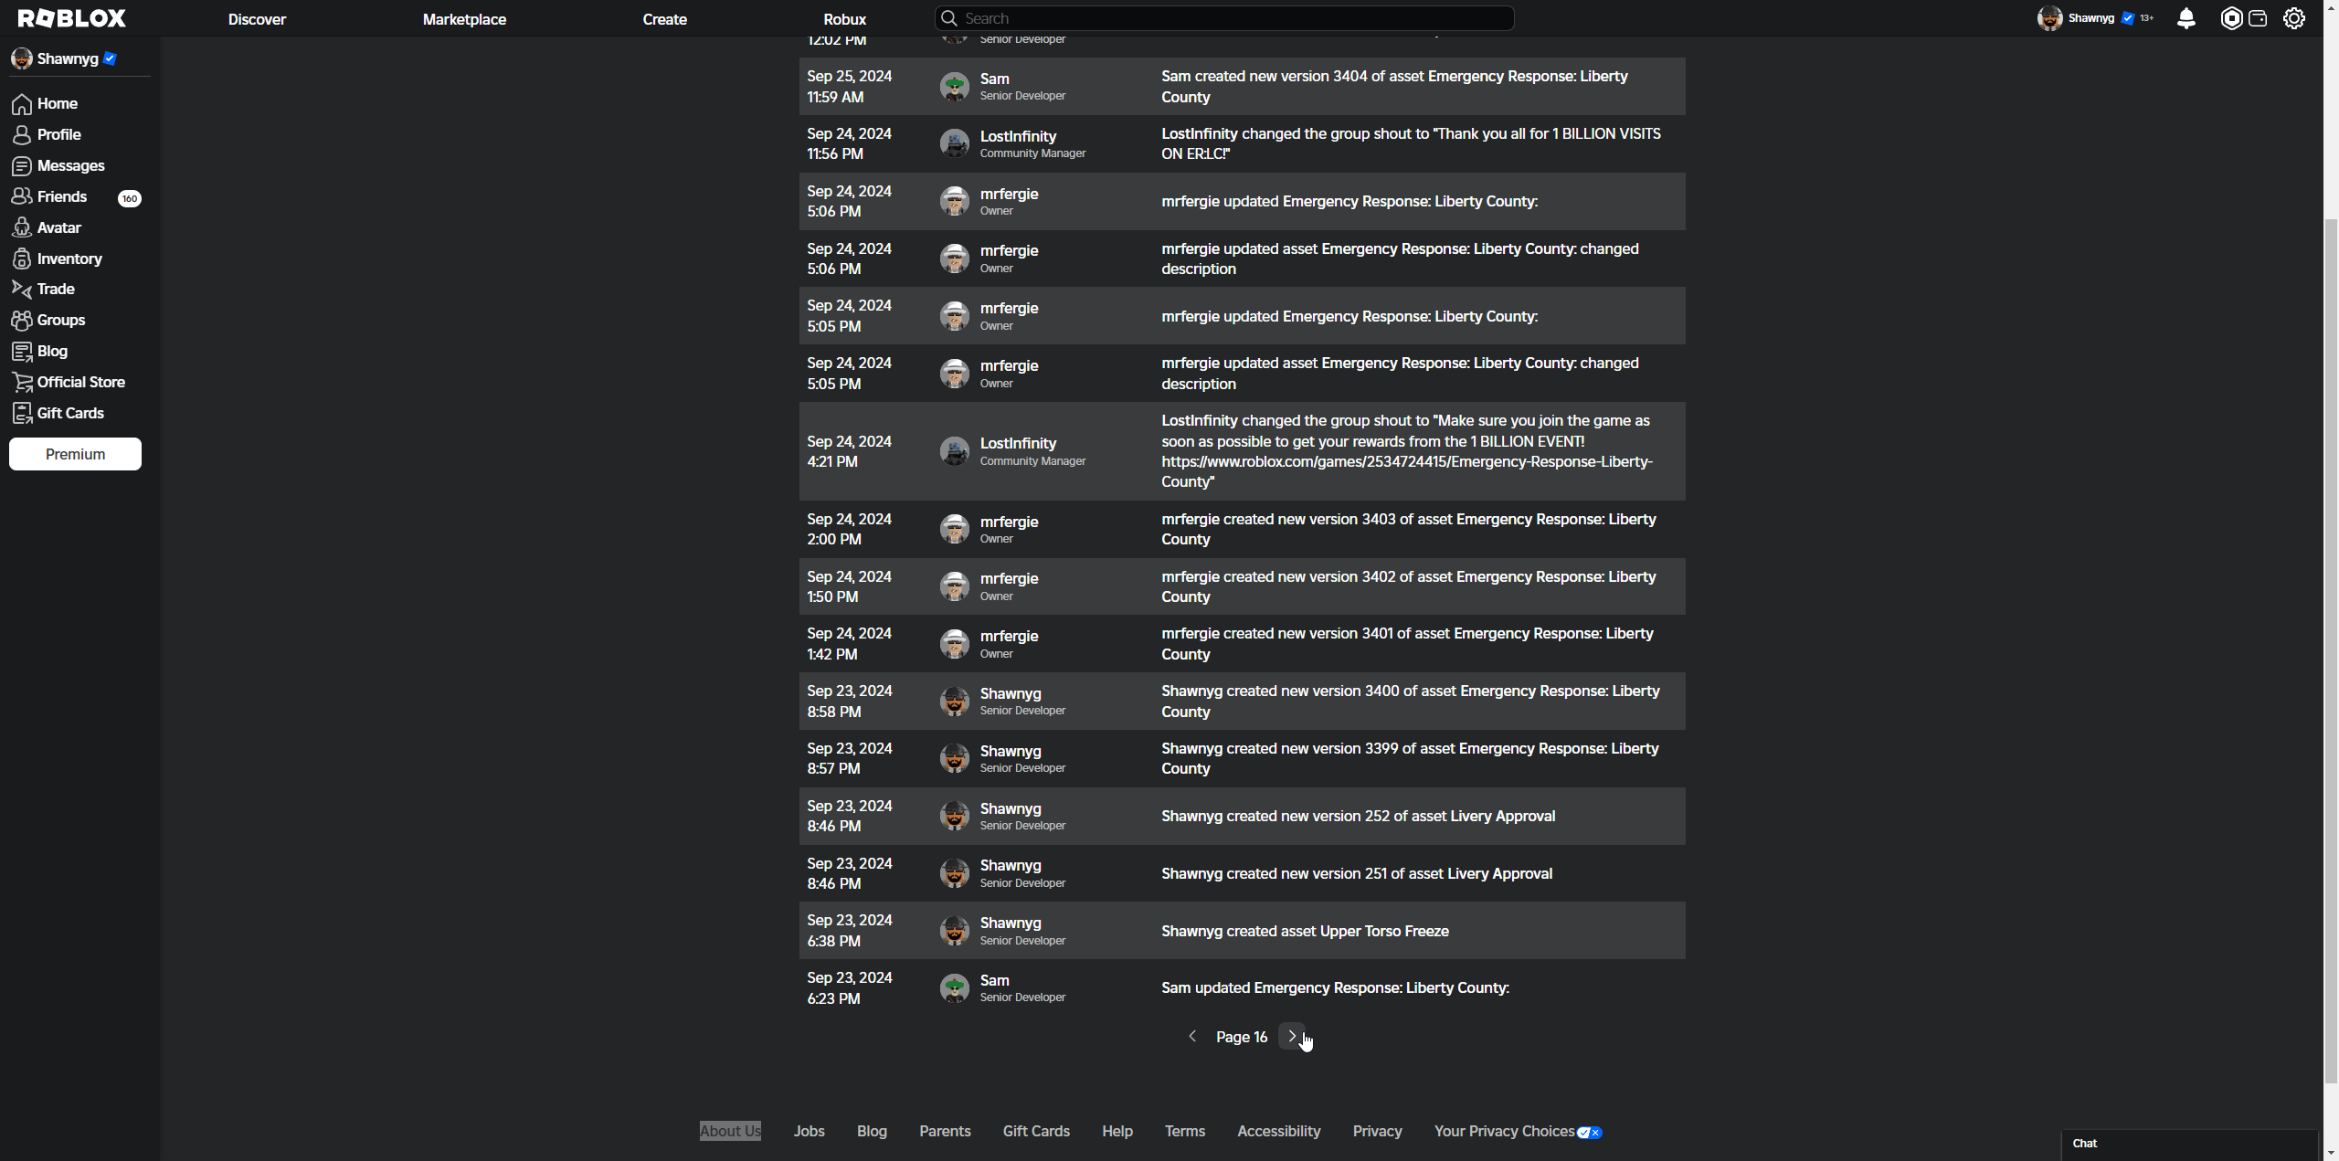Open mrfergie's avatar for version 3403 entry
This screenshot has width=2339, height=1161.
point(955,529)
